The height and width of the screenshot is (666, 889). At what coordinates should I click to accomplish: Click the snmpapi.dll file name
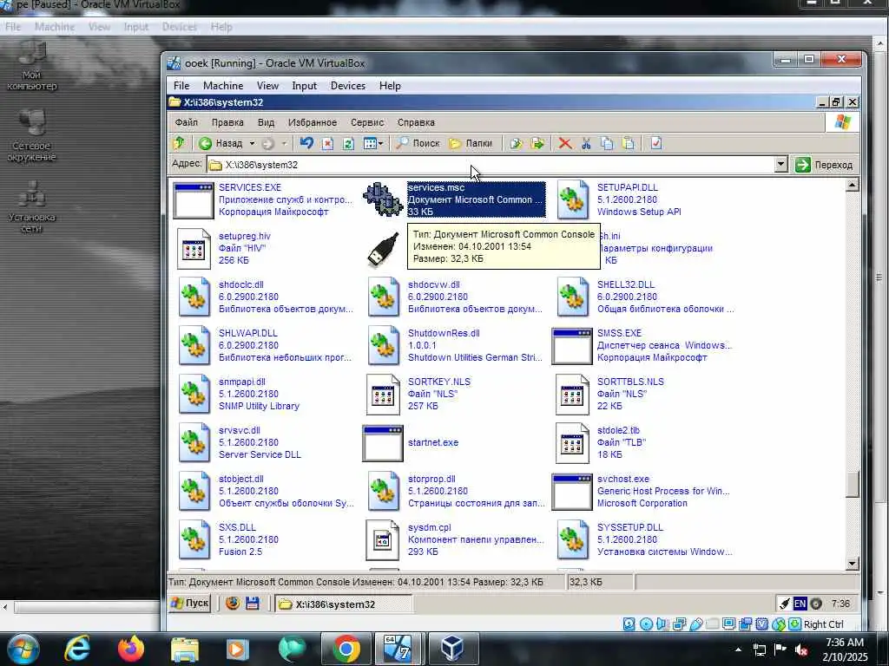point(242,382)
